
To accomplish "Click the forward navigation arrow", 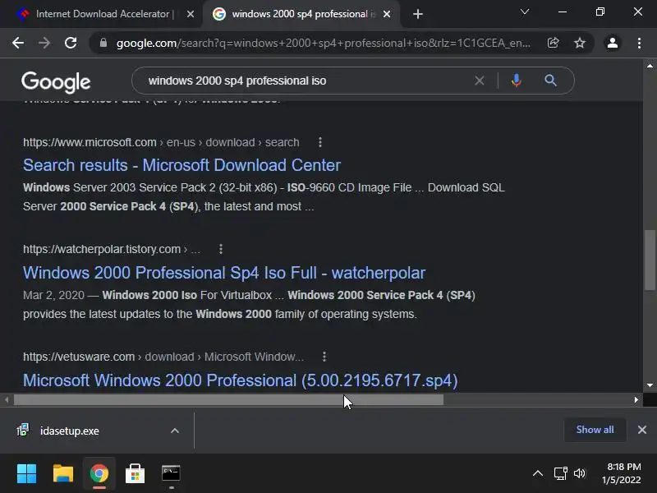I will pyautogui.click(x=44, y=43).
